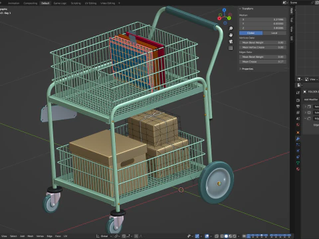Switch orthographic perspective with grid icon

(231, 48)
